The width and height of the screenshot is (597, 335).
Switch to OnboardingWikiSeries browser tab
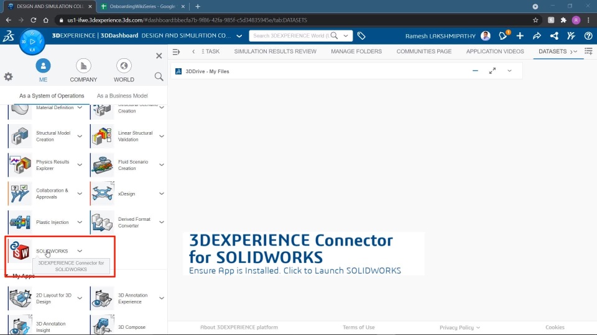[143, 6]
